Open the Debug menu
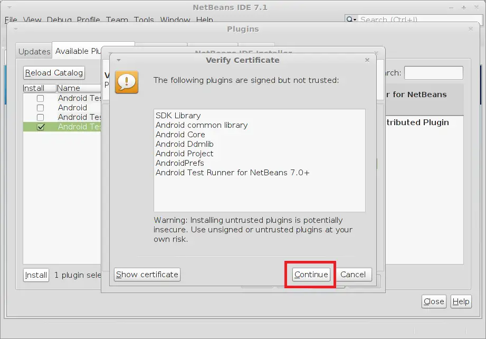 (x=59, y=20)
